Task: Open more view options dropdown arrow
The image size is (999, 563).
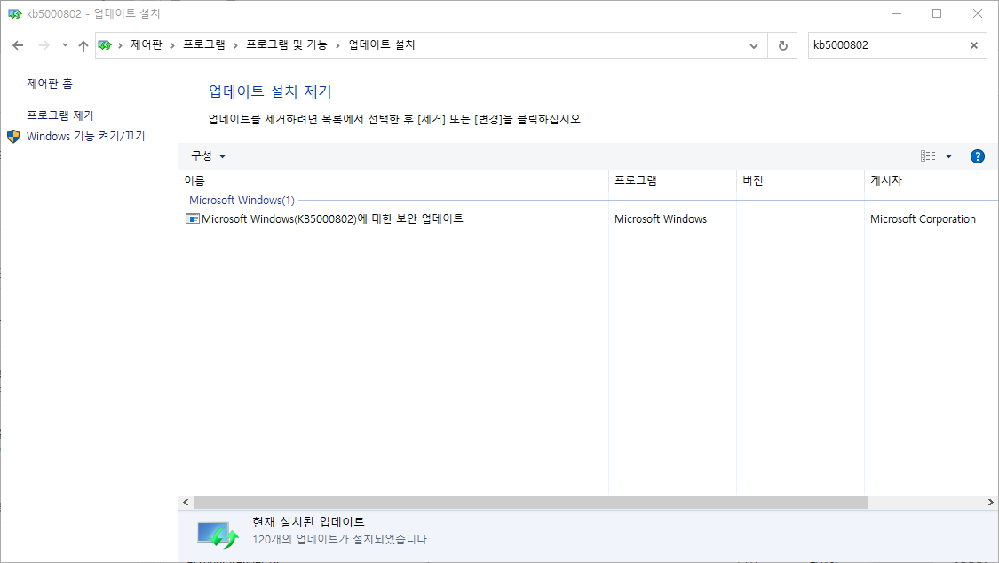Action: 948,156
